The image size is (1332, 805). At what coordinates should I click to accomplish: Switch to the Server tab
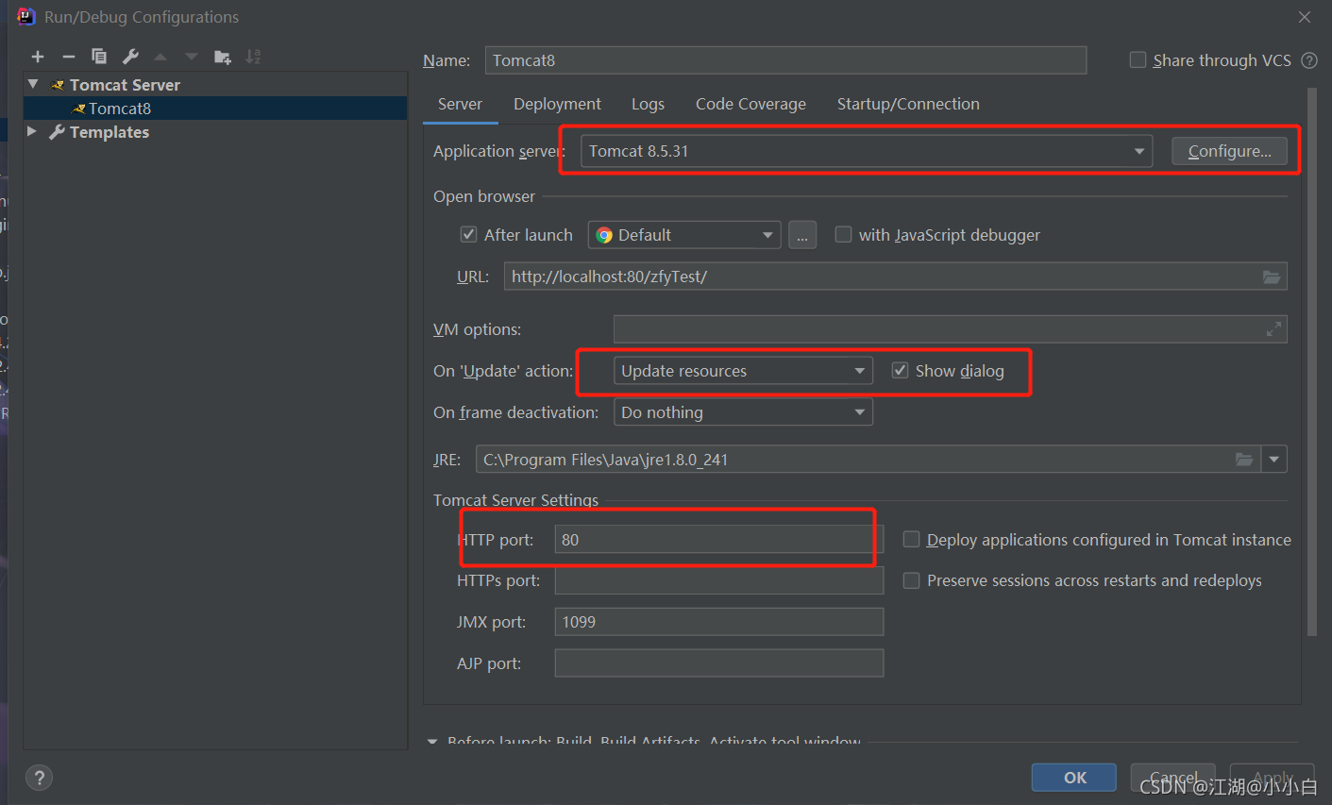tap(460, 104)
